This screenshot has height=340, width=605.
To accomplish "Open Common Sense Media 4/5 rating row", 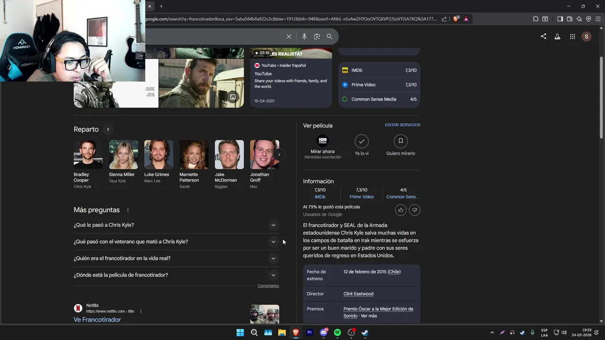I will pos(379,100).
